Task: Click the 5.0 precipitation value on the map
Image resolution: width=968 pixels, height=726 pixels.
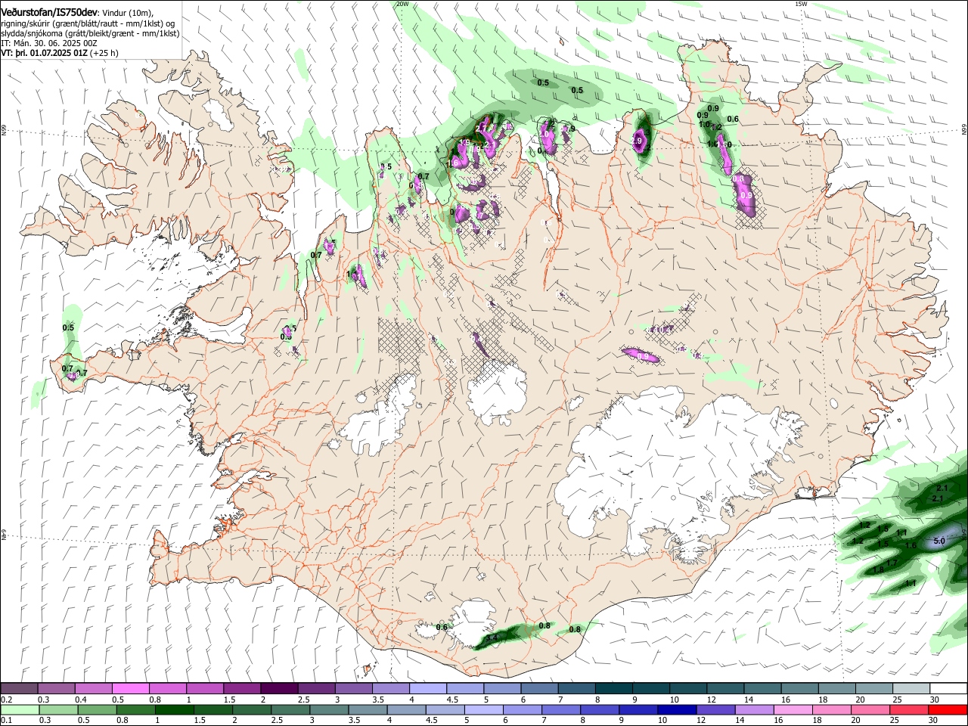Action: point(939,541)
